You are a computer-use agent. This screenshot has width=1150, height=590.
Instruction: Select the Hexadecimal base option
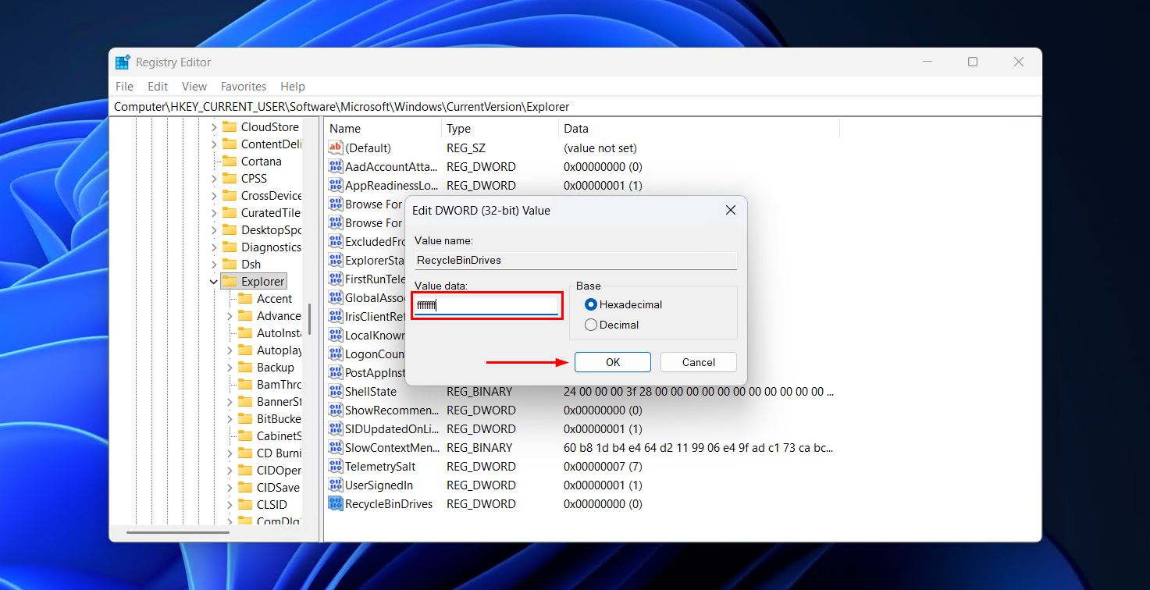click(591, 304)
